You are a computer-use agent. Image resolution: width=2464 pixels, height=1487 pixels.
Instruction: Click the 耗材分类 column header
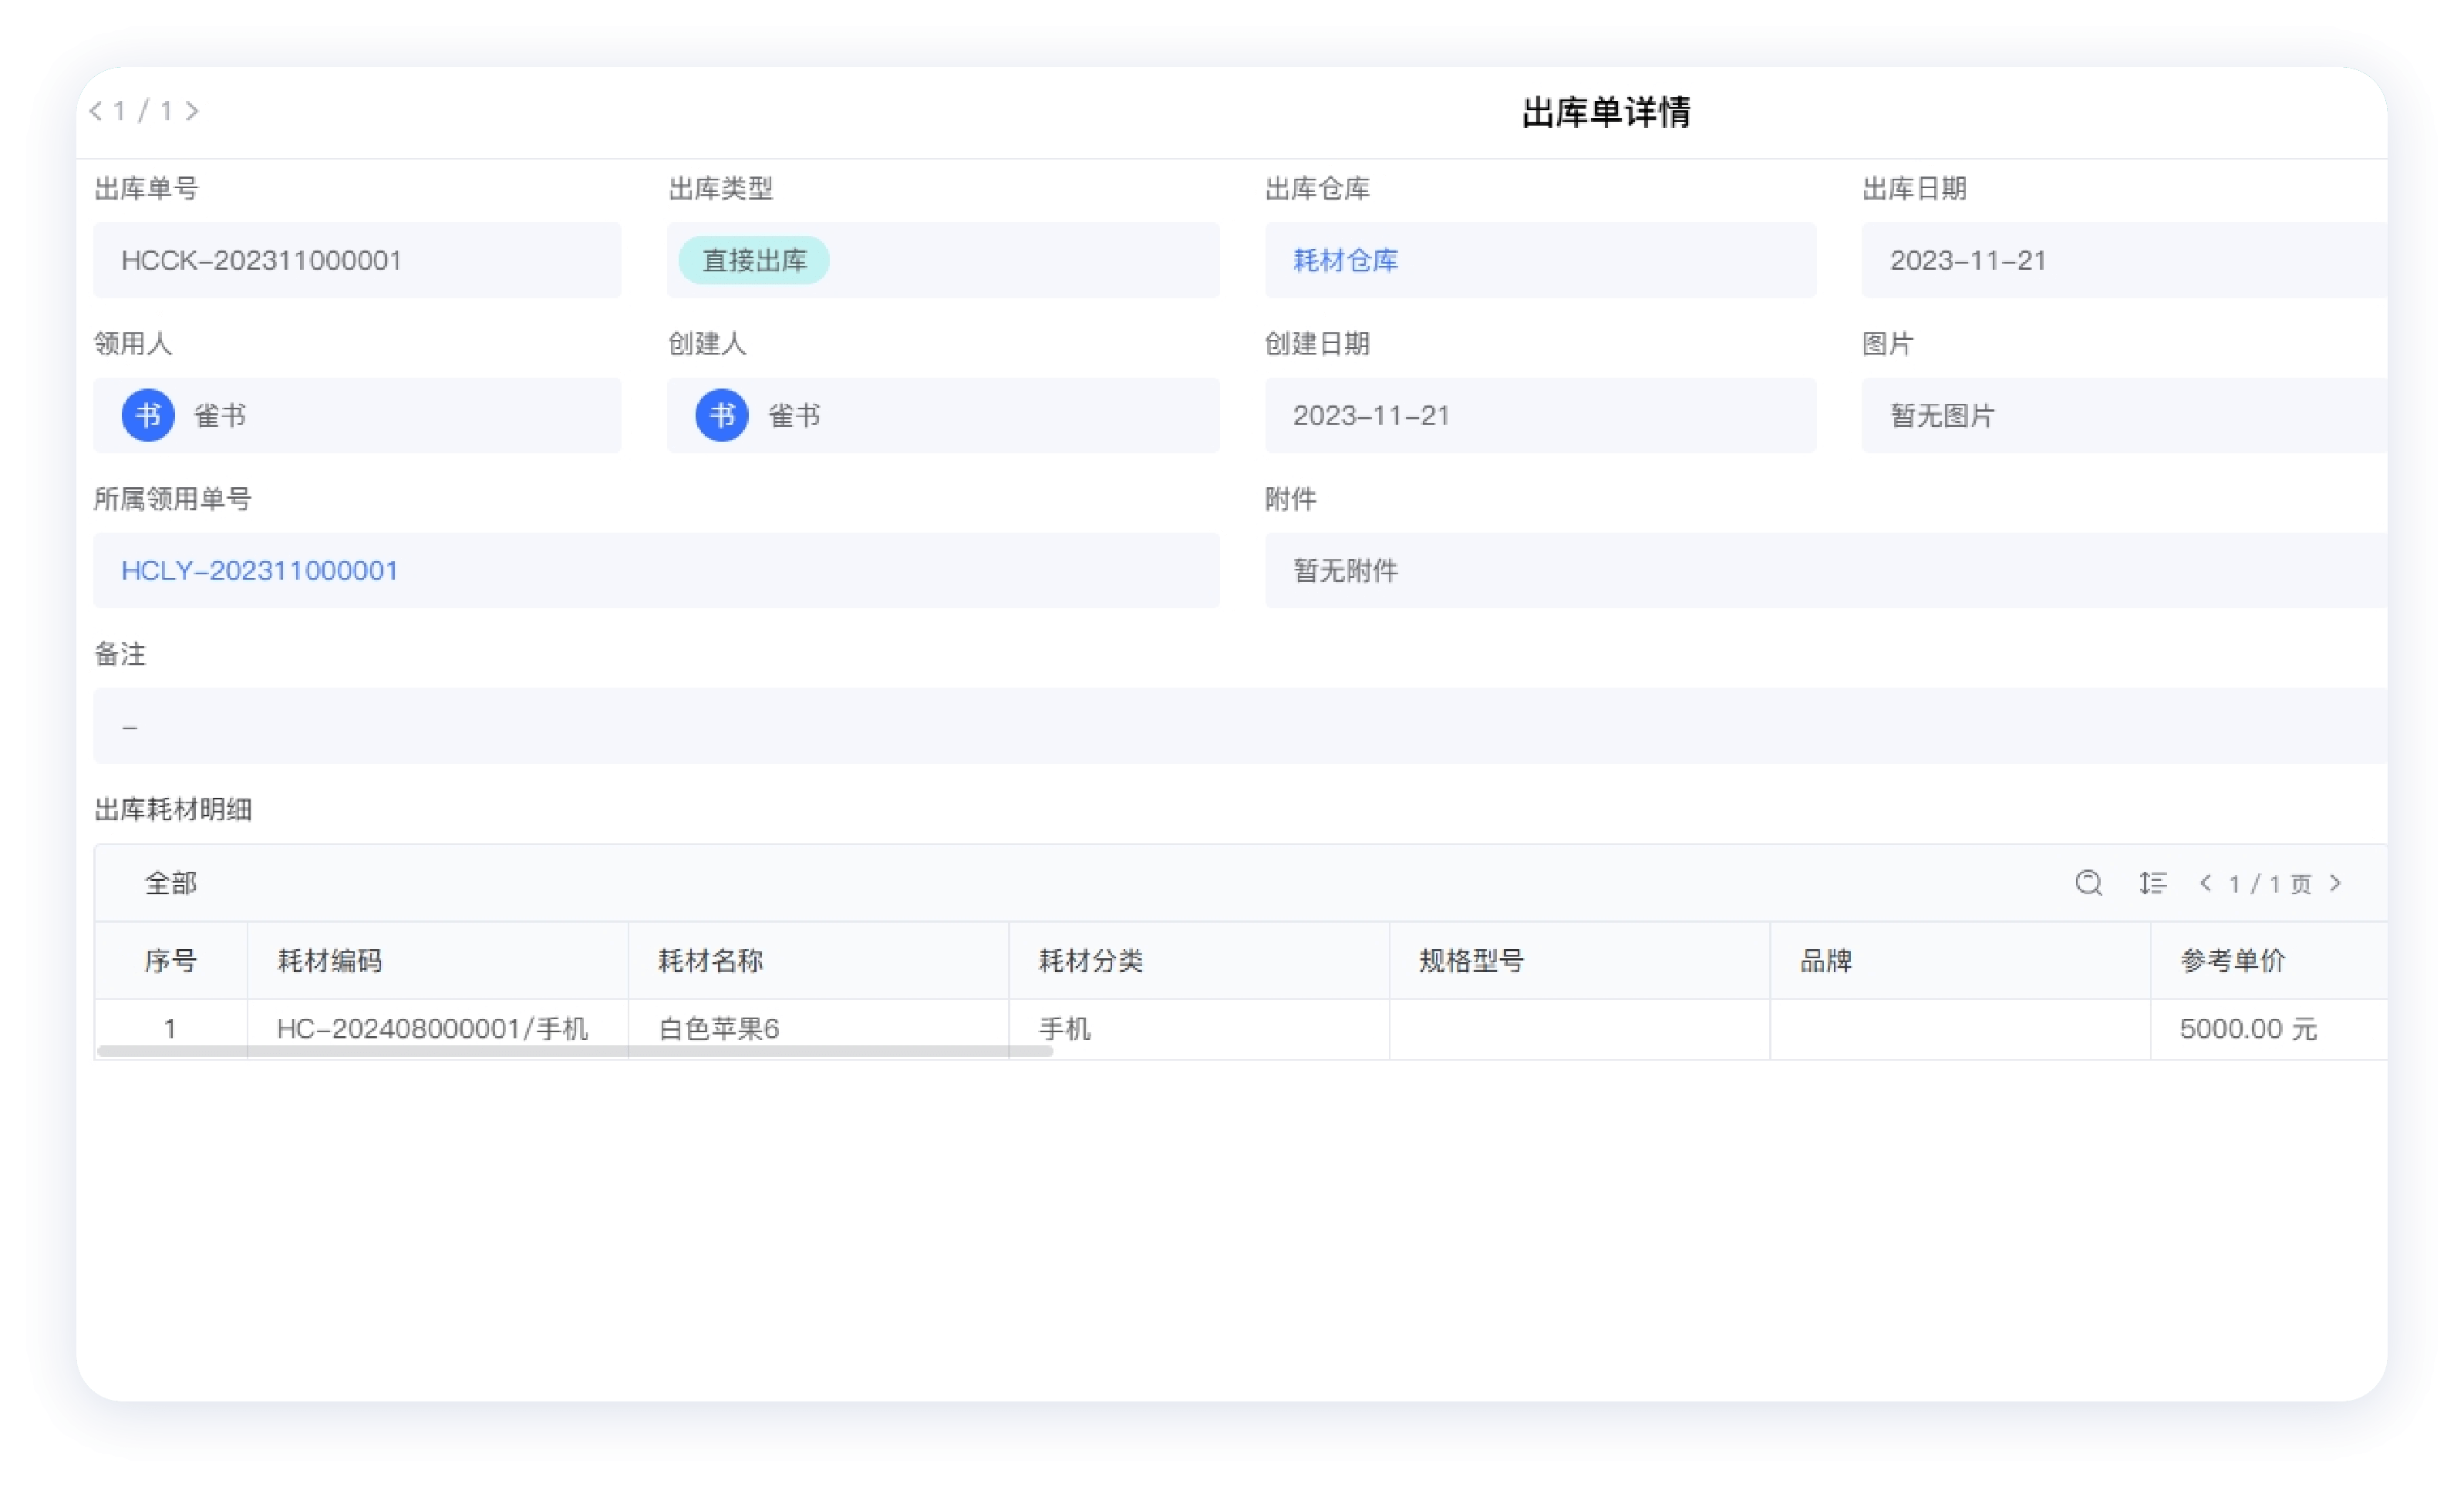(x=1199, y=960)
